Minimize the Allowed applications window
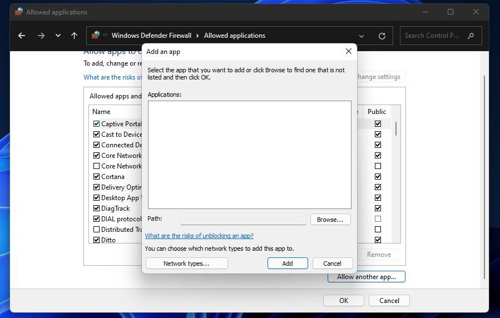 point(425,12)
